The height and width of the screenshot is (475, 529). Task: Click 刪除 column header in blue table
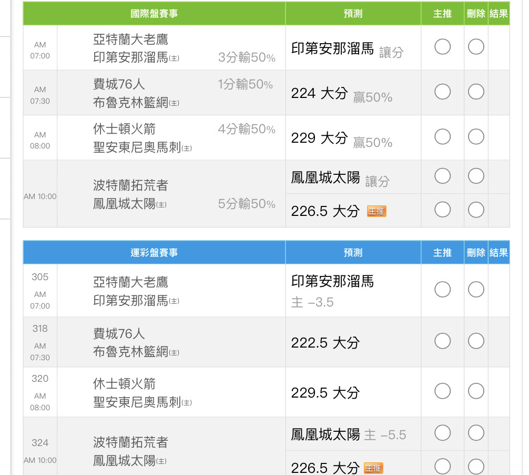point(476,252)
